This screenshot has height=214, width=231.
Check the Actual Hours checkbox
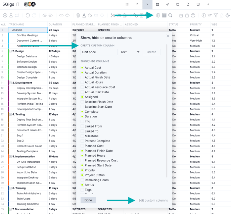pyautogui.click(x=82, y=82)
